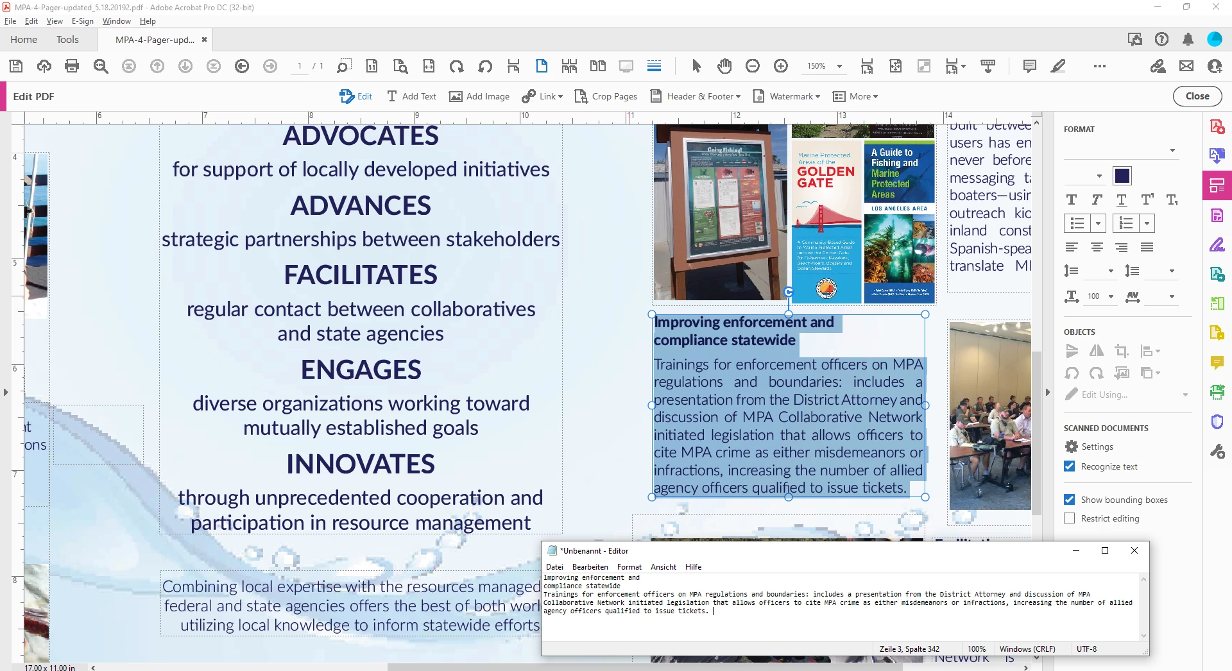This screenshot has height=671, width=1232.
Task: Open the File menu
Action: click(x=10, y=21)
